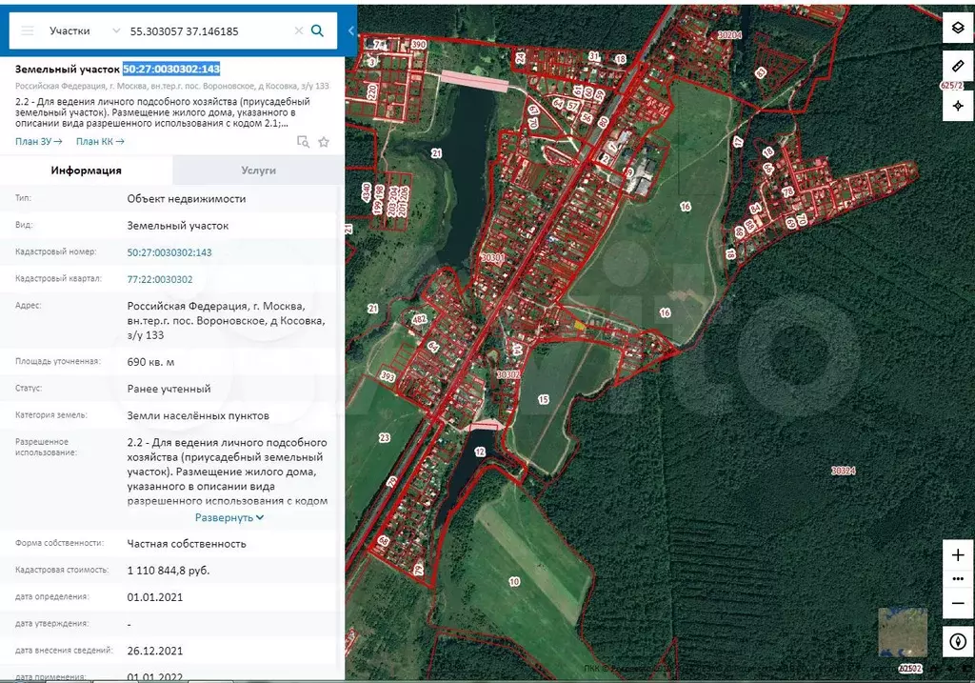Image resolution: width=975 pixels, height=683 pixels.
Task: Open the Участки search type dropdown
Action: pos(82,30)
